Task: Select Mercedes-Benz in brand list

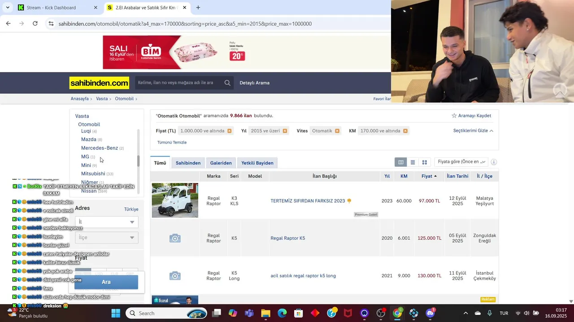Action: pos(100,148)
